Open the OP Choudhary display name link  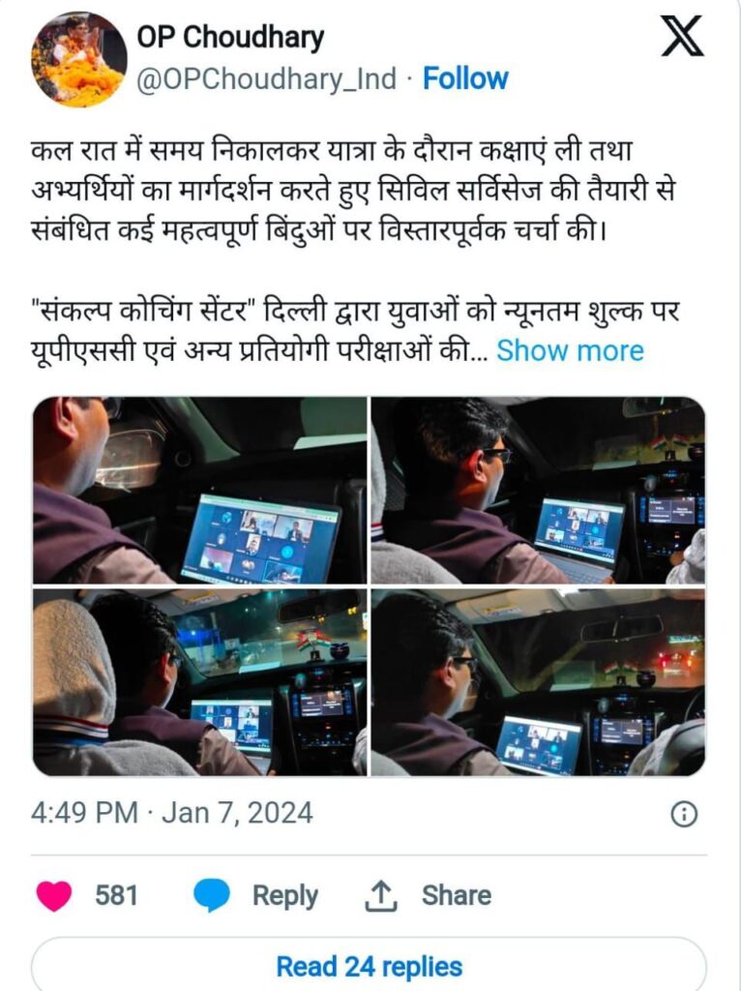tap(230, 38)
